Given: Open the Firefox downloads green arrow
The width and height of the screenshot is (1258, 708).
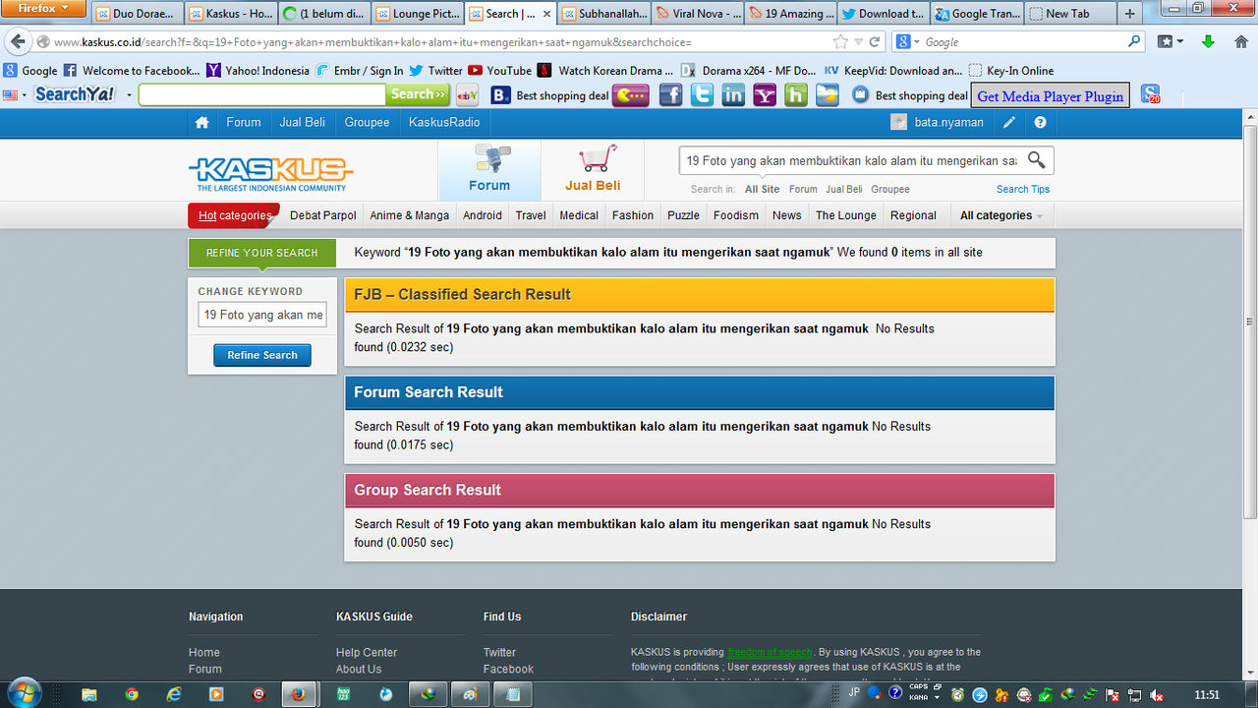Looking at the screenshot, I should [1209, 42].
